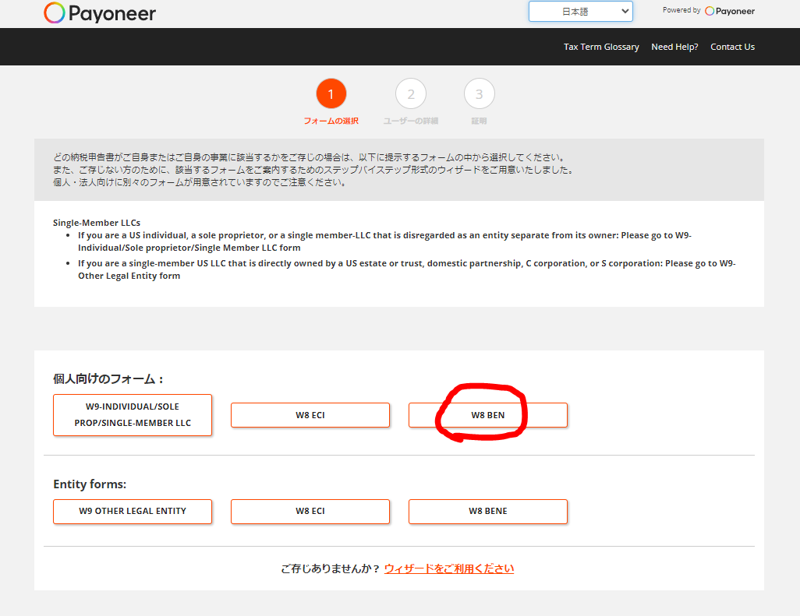Click the Single-Member LLCs heading text
800x616 pixels.
[97, 223]
